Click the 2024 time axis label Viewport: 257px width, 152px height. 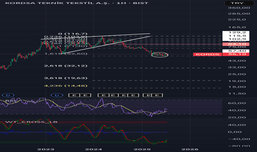click(x=93, y=149)
